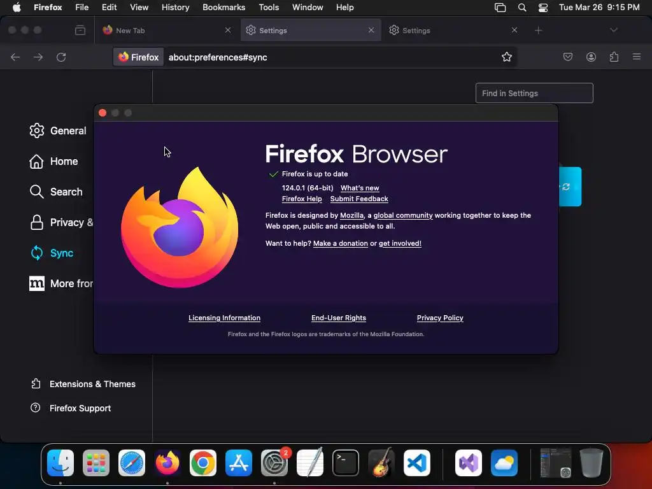Open the application hamburger menu
Screen dimensions: 652x489
(x=637, y=57)
